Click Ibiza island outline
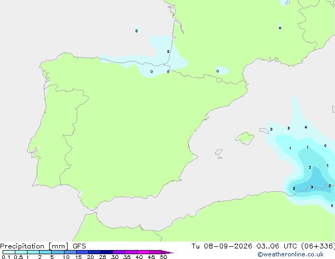Image resolution: width=335 pixels, height=259 pixels. (219, 152)
